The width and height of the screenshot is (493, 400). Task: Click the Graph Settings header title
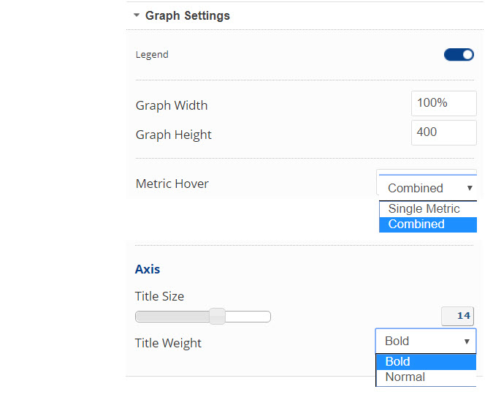pos(188,15)
